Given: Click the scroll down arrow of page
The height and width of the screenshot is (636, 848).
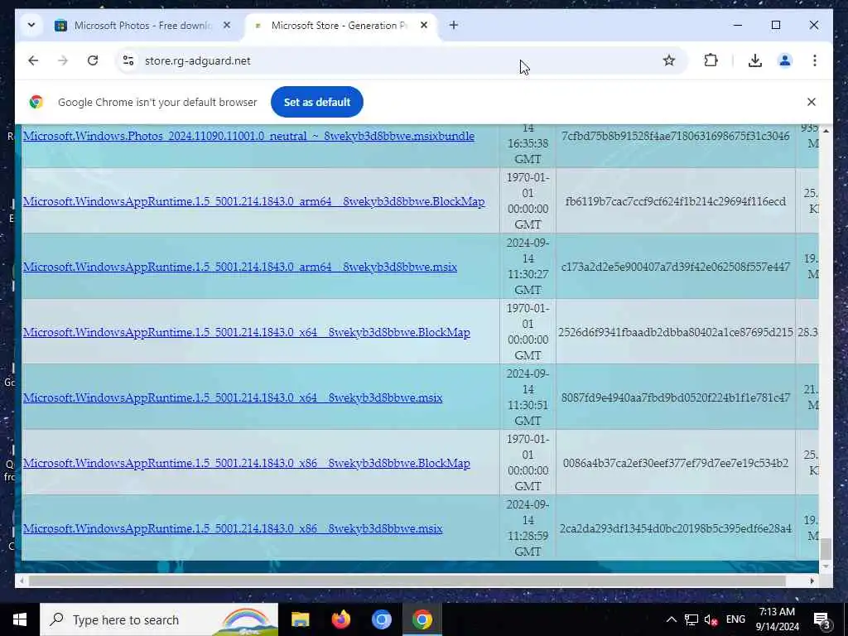Looking at the screenshot, I should click(x=826, y=566).
